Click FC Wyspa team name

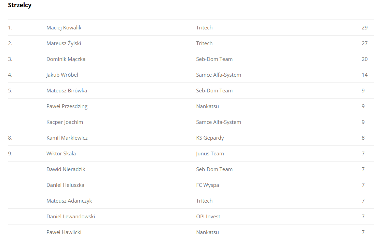207,185
